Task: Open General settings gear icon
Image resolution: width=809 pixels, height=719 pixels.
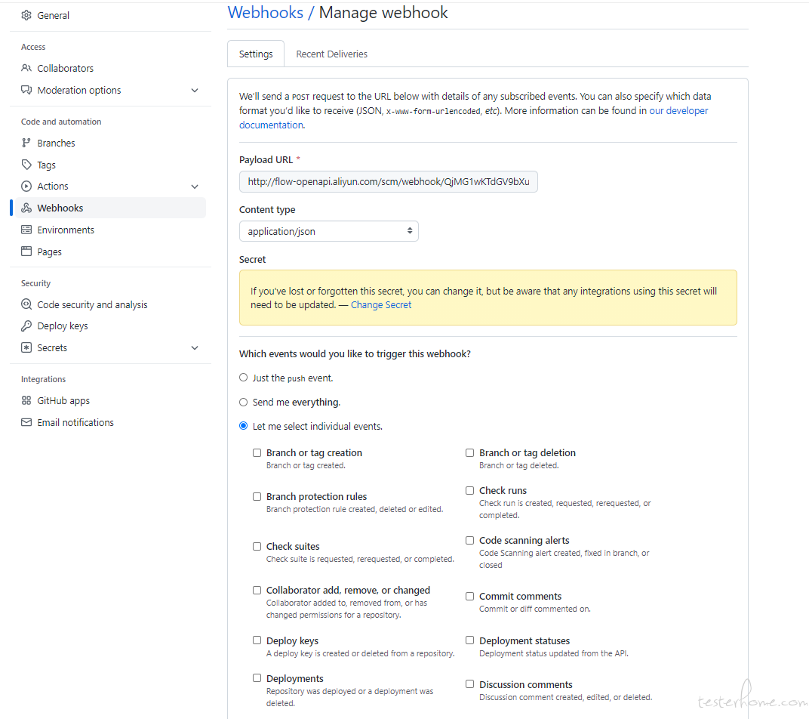Action: pyautogui.click(x=26, y=16)
